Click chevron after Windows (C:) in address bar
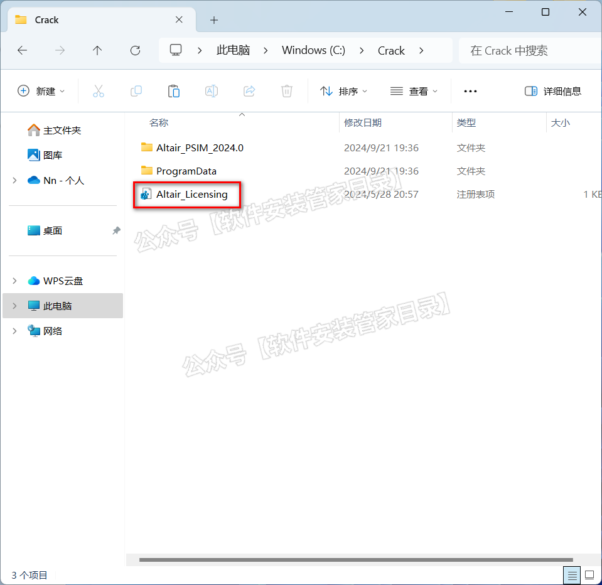The height and width of the screenshot is (585, 602). coord(362,51)
